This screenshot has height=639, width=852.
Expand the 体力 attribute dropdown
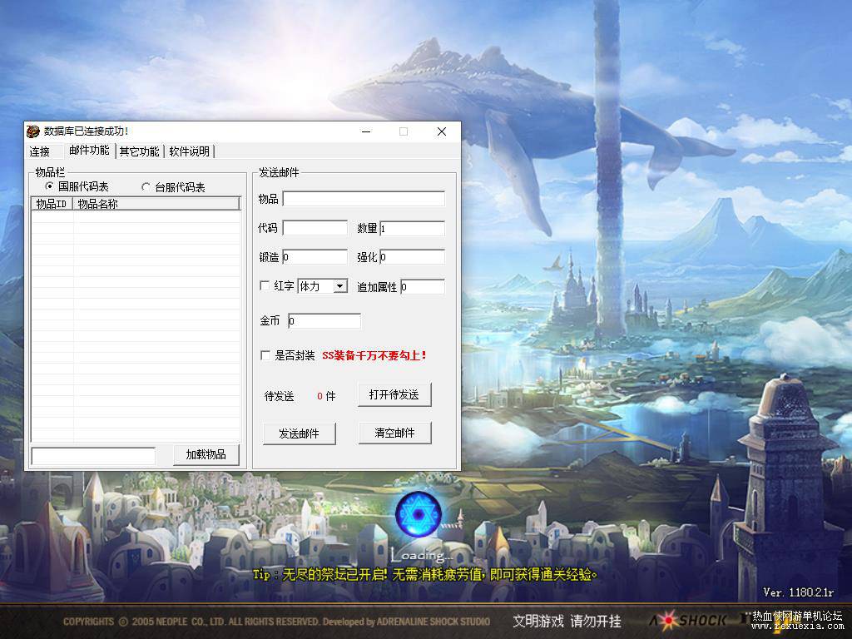[340, 286]
